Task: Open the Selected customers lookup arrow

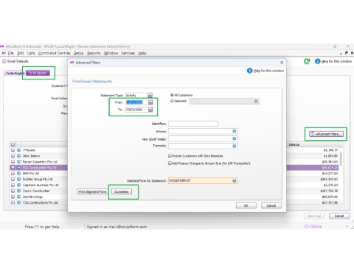Action: click(x=256, y=101)
